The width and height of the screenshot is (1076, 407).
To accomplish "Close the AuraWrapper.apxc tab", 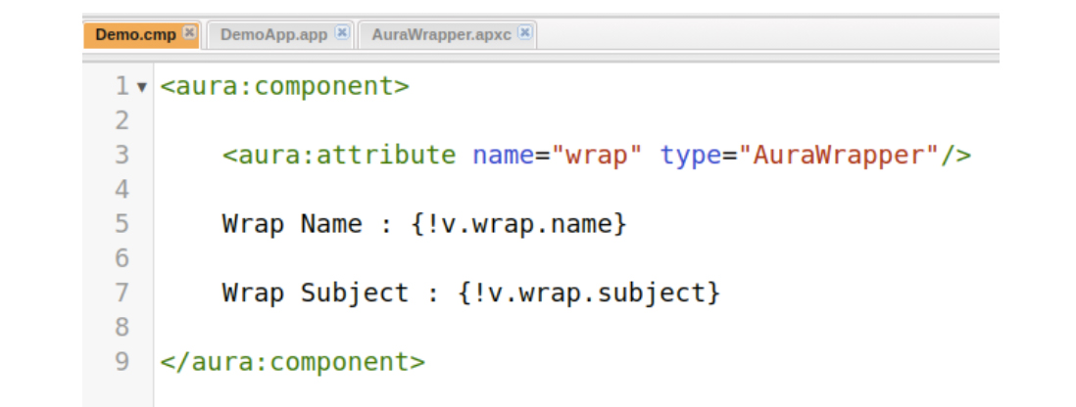I will click(525, 34).
